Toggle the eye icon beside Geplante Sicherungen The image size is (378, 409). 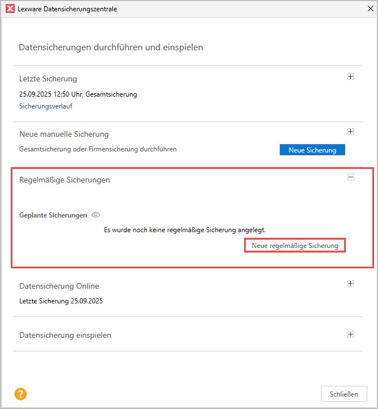click(96, 215)
